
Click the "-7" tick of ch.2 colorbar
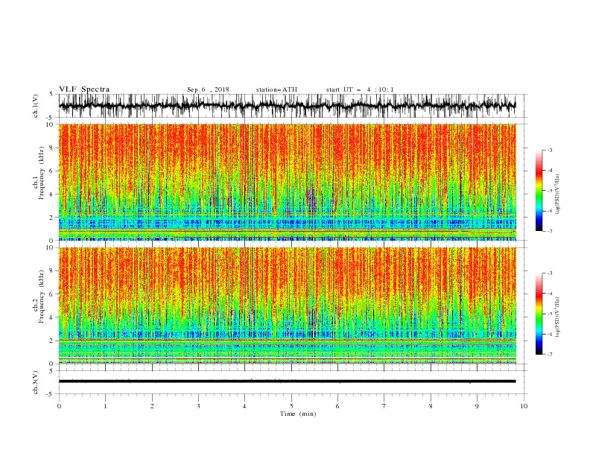pyautogui.click(x=550, y=355)
